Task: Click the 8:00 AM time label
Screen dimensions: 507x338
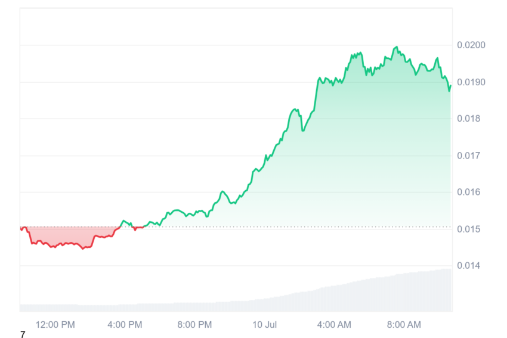Action: [x=404, y=324]
